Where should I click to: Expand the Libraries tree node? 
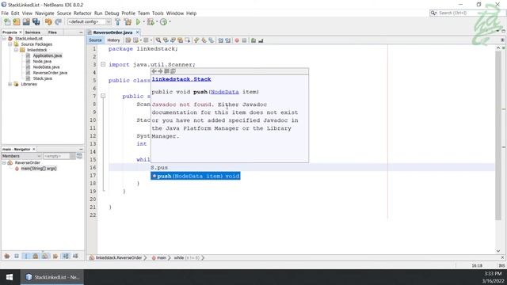pyautogui.click(x=10, y=84)
